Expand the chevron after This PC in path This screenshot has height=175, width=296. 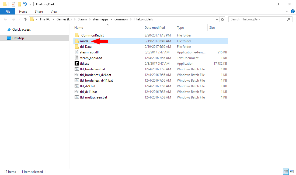[54, 19]
